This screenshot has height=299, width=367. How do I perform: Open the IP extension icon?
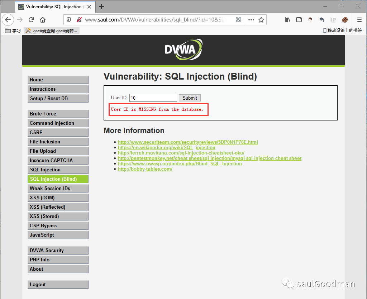(x=333, y=20)
